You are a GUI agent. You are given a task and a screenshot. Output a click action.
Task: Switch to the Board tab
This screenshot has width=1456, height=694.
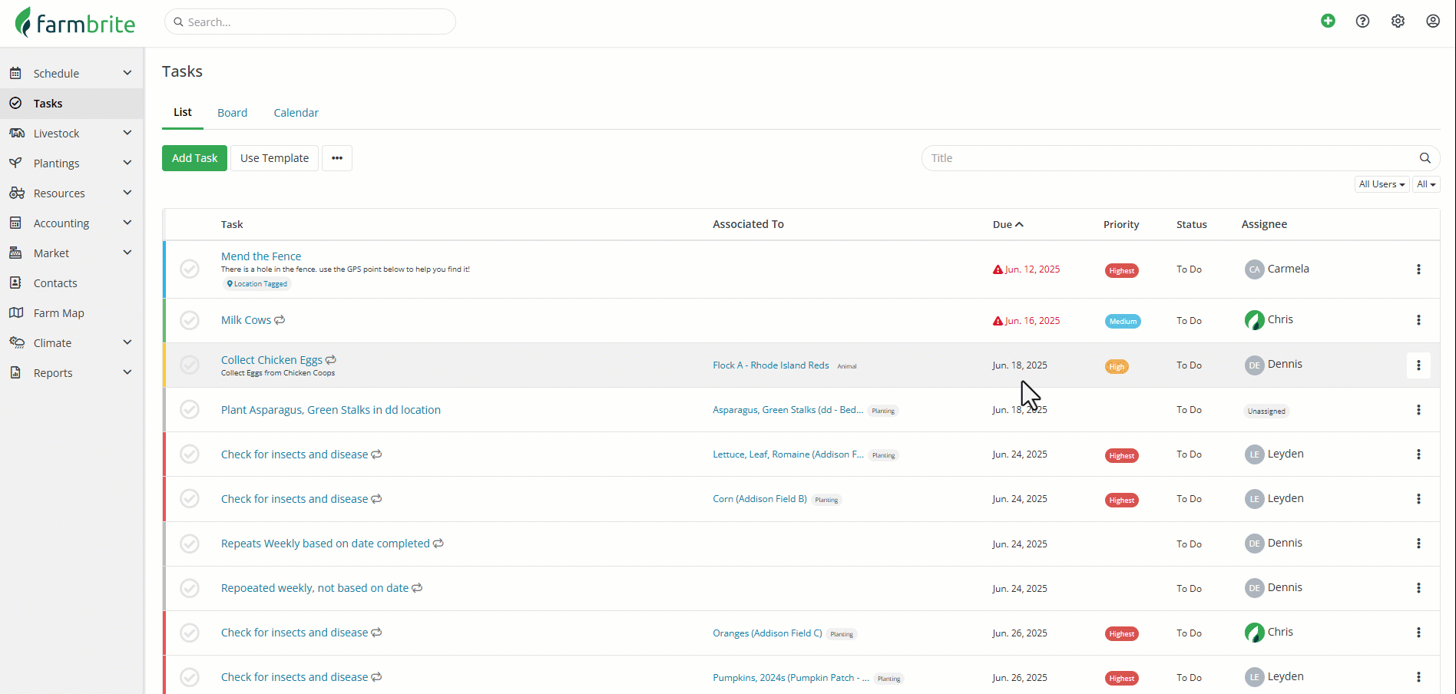(x=232, y=113)
